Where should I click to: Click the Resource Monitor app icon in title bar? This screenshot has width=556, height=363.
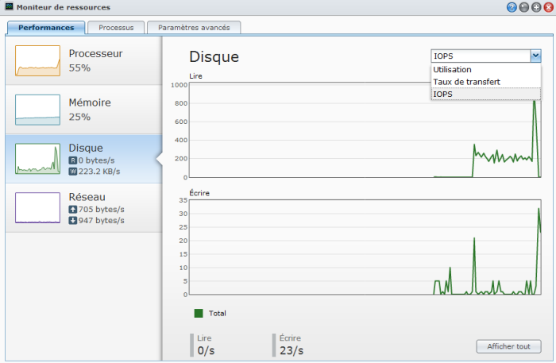(9, 7)
